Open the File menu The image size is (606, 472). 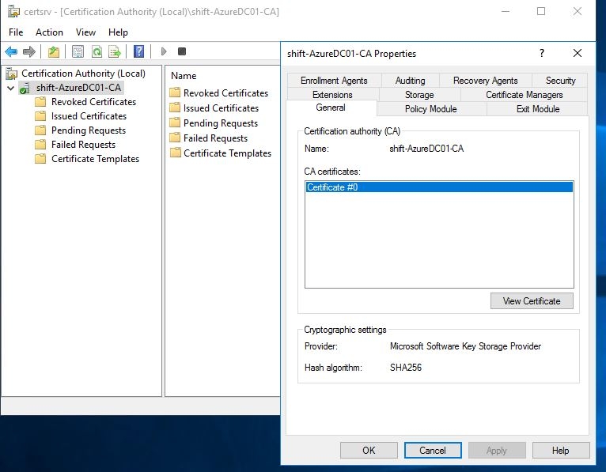point(16,32)
